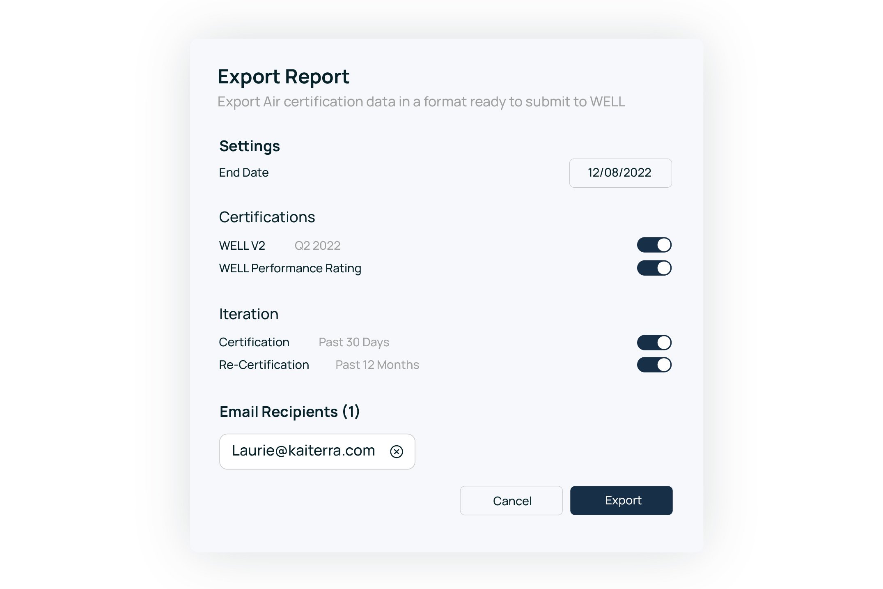Select the Laurie@kaiterra.com email text

(303, 451)
